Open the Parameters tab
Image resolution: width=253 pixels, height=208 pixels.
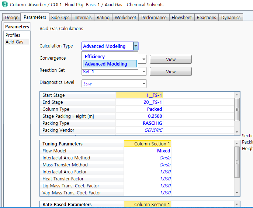click(35, 17)
